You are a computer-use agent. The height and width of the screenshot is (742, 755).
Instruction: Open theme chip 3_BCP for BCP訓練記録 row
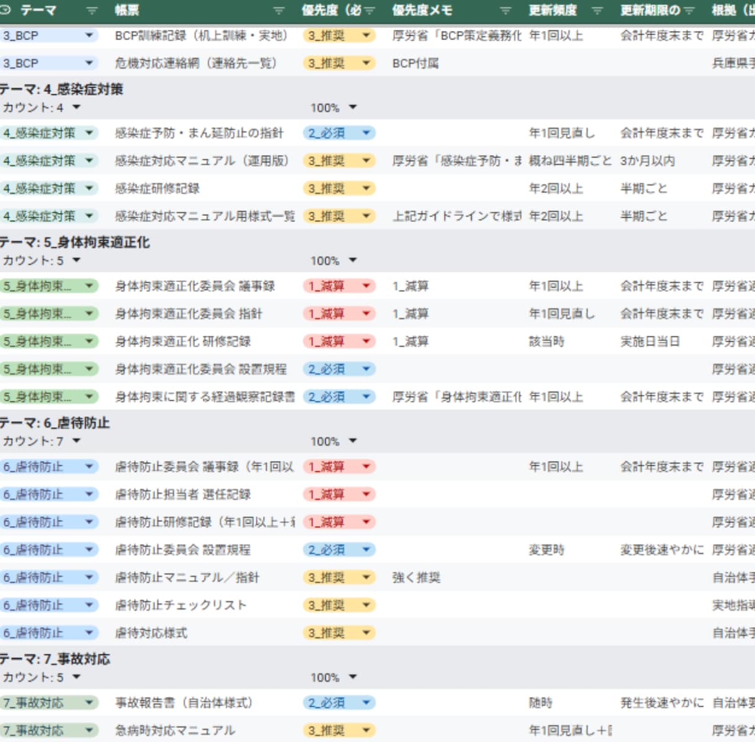coord(49,36)
